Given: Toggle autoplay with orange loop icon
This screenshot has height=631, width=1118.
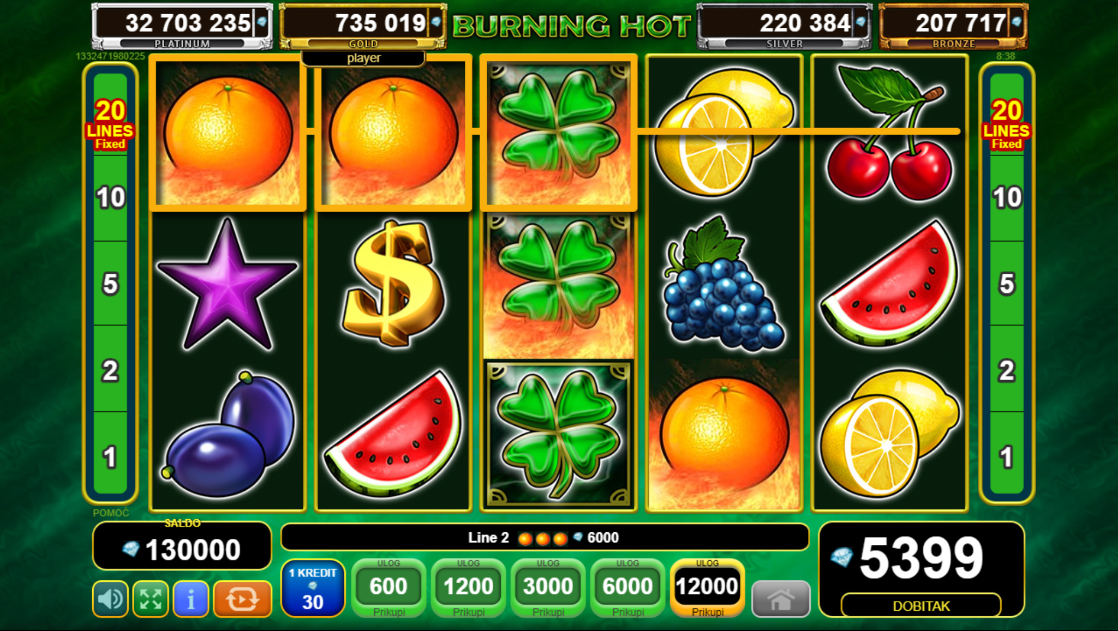Looking at the screenshot, I should (x=242, y=599).
